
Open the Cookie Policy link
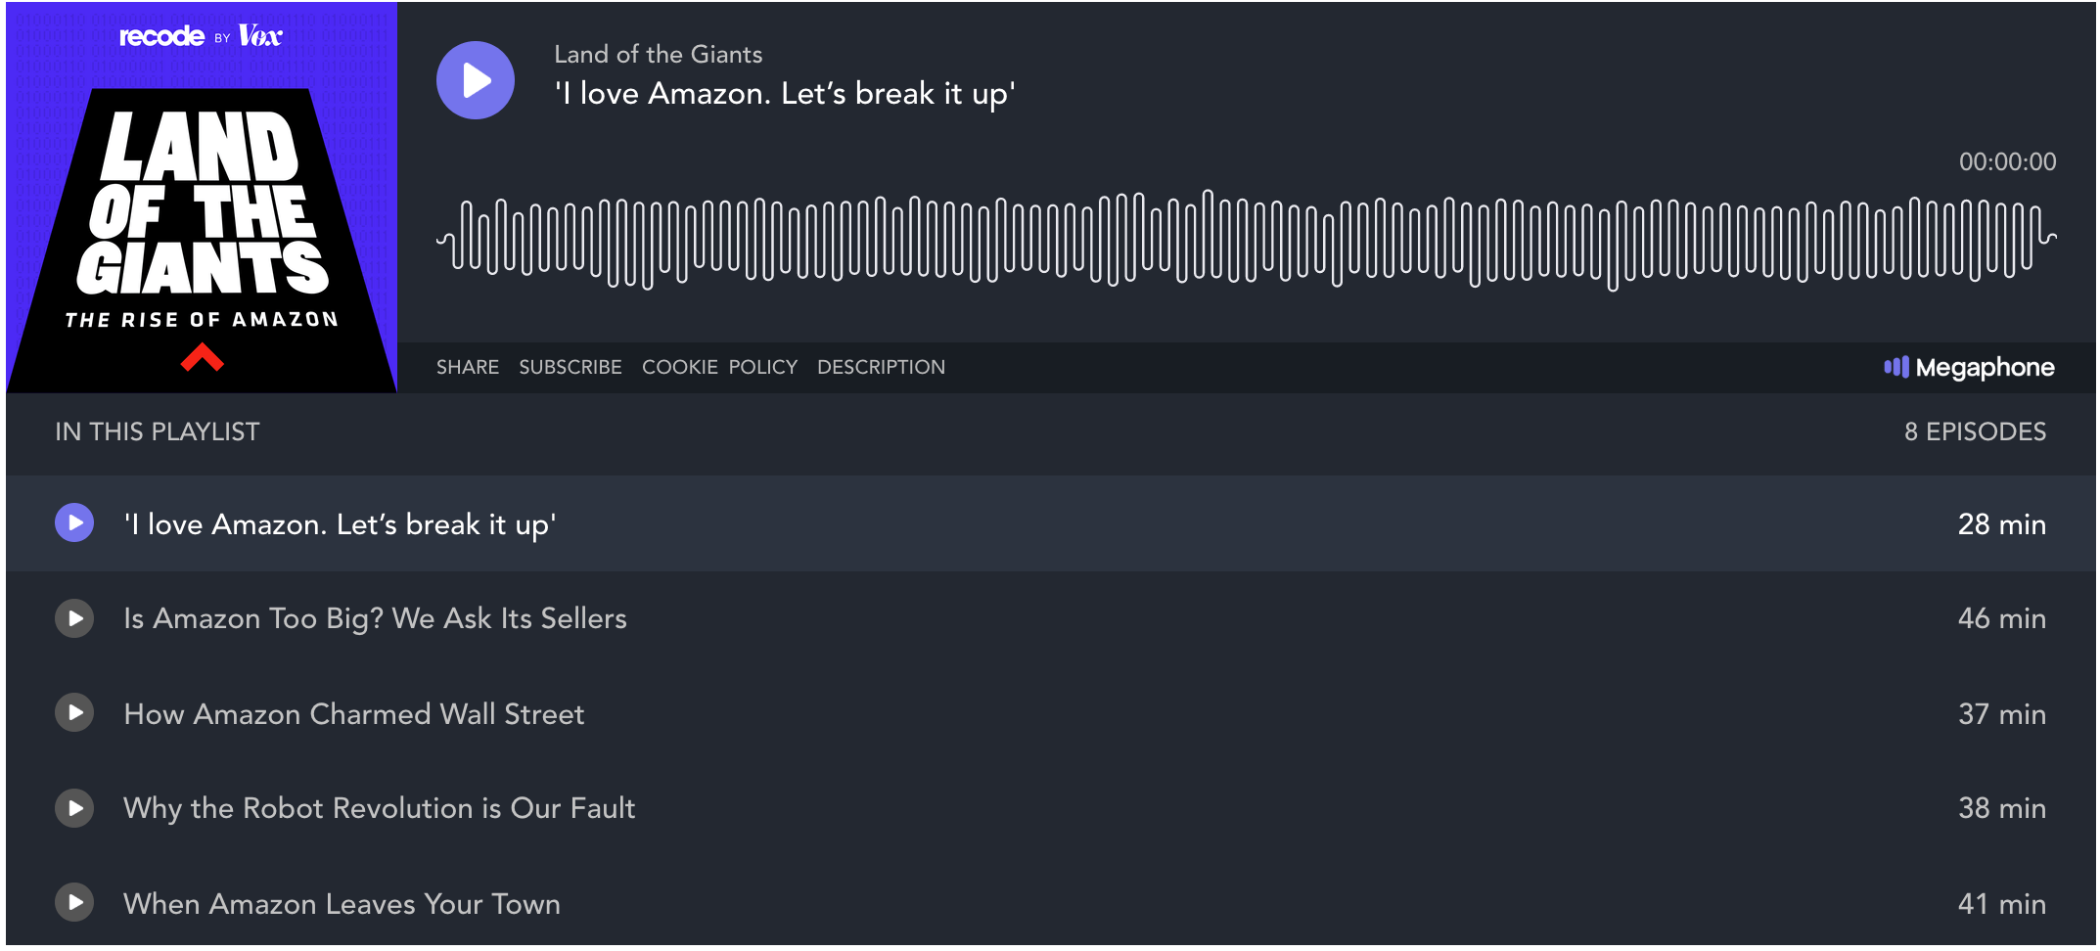(x=719, y=368)
